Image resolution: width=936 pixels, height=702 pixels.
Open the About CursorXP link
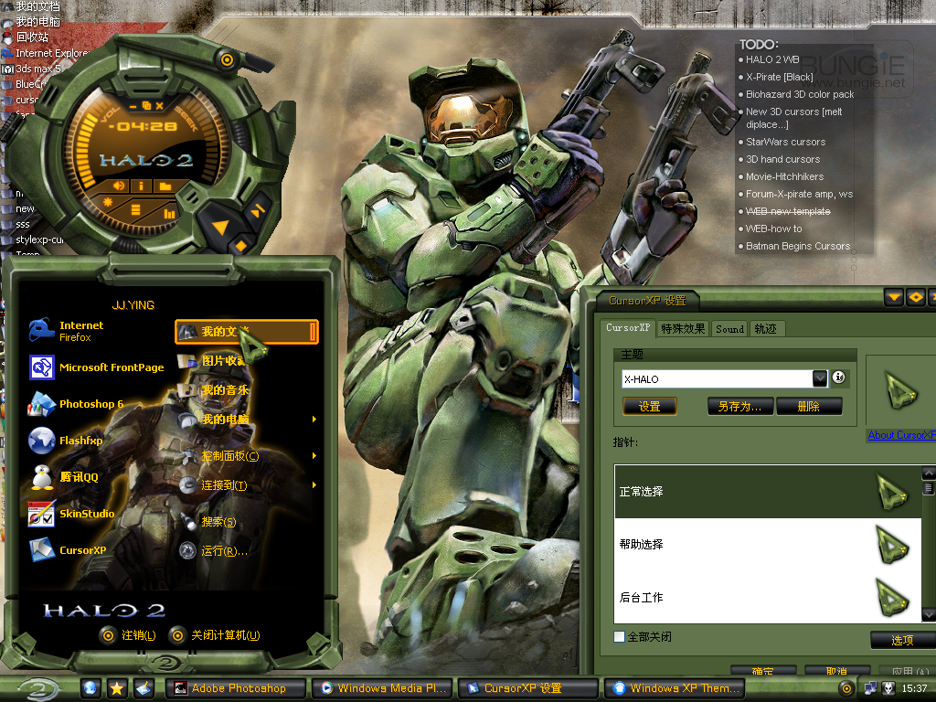(x=901, y=434)
